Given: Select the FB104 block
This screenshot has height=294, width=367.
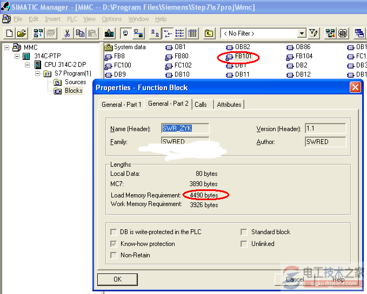Looking at the screenshot, I should tap(299, 56).
